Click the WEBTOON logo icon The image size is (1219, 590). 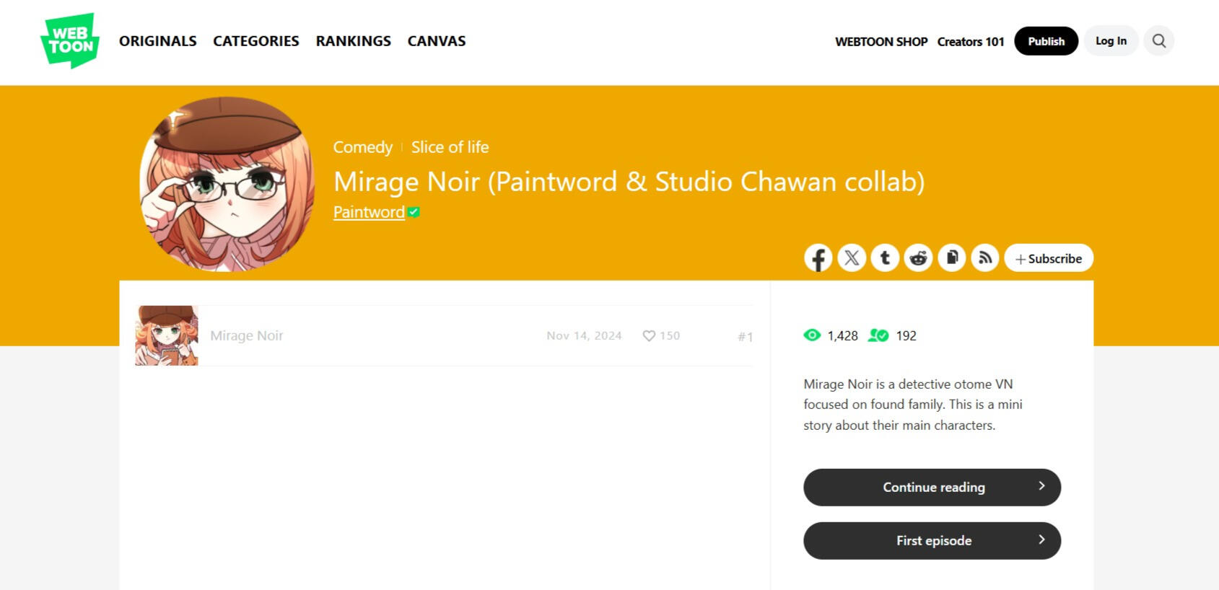[70, 40]
